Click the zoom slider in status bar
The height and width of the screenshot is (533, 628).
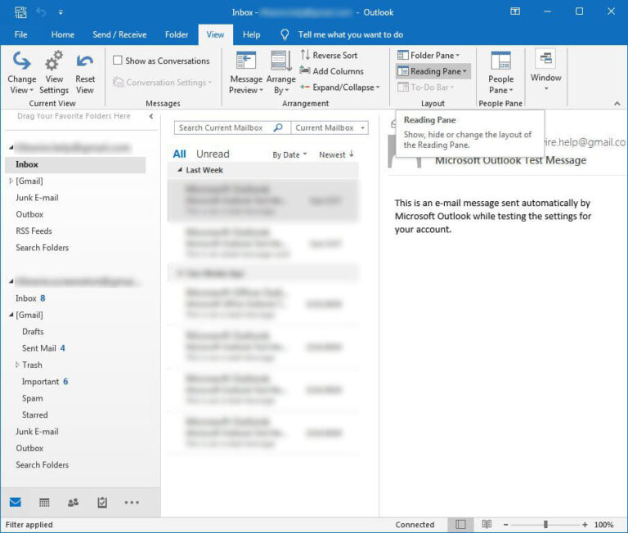tap(545, 524)
